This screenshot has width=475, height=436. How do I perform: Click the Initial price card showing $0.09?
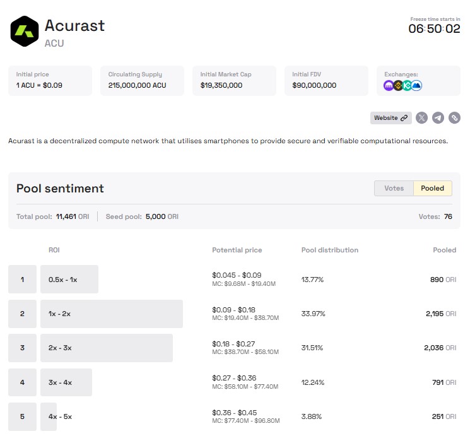click(50, 81)
